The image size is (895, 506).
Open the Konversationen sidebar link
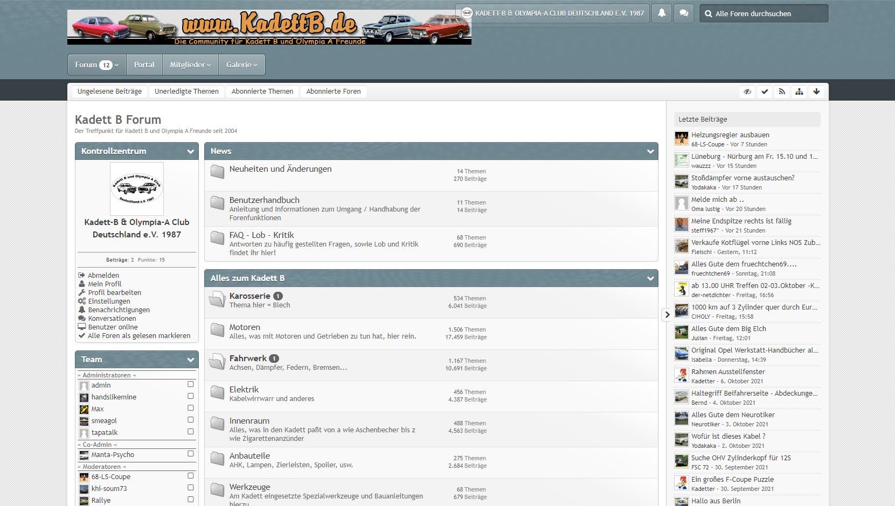[x=112, y=318]
